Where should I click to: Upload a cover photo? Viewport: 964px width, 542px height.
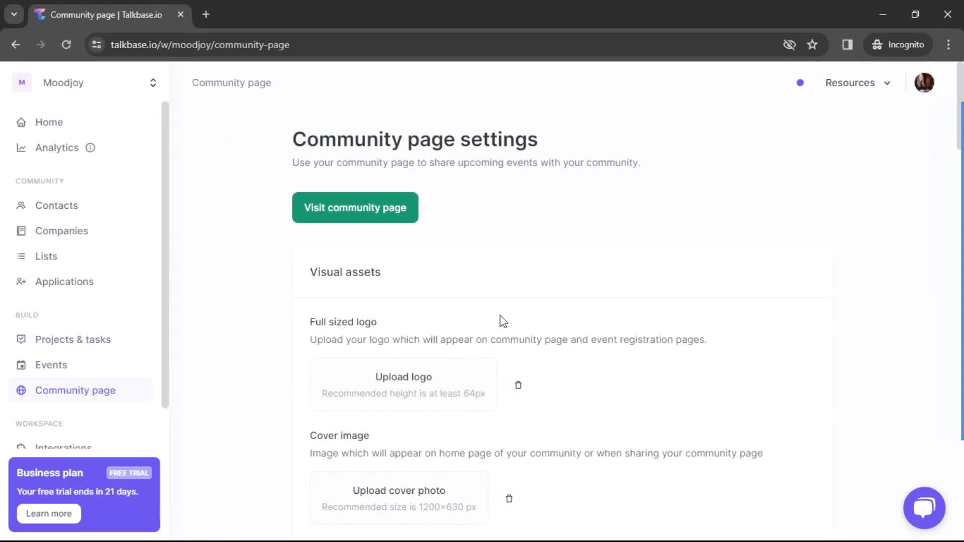click(398, 498)
